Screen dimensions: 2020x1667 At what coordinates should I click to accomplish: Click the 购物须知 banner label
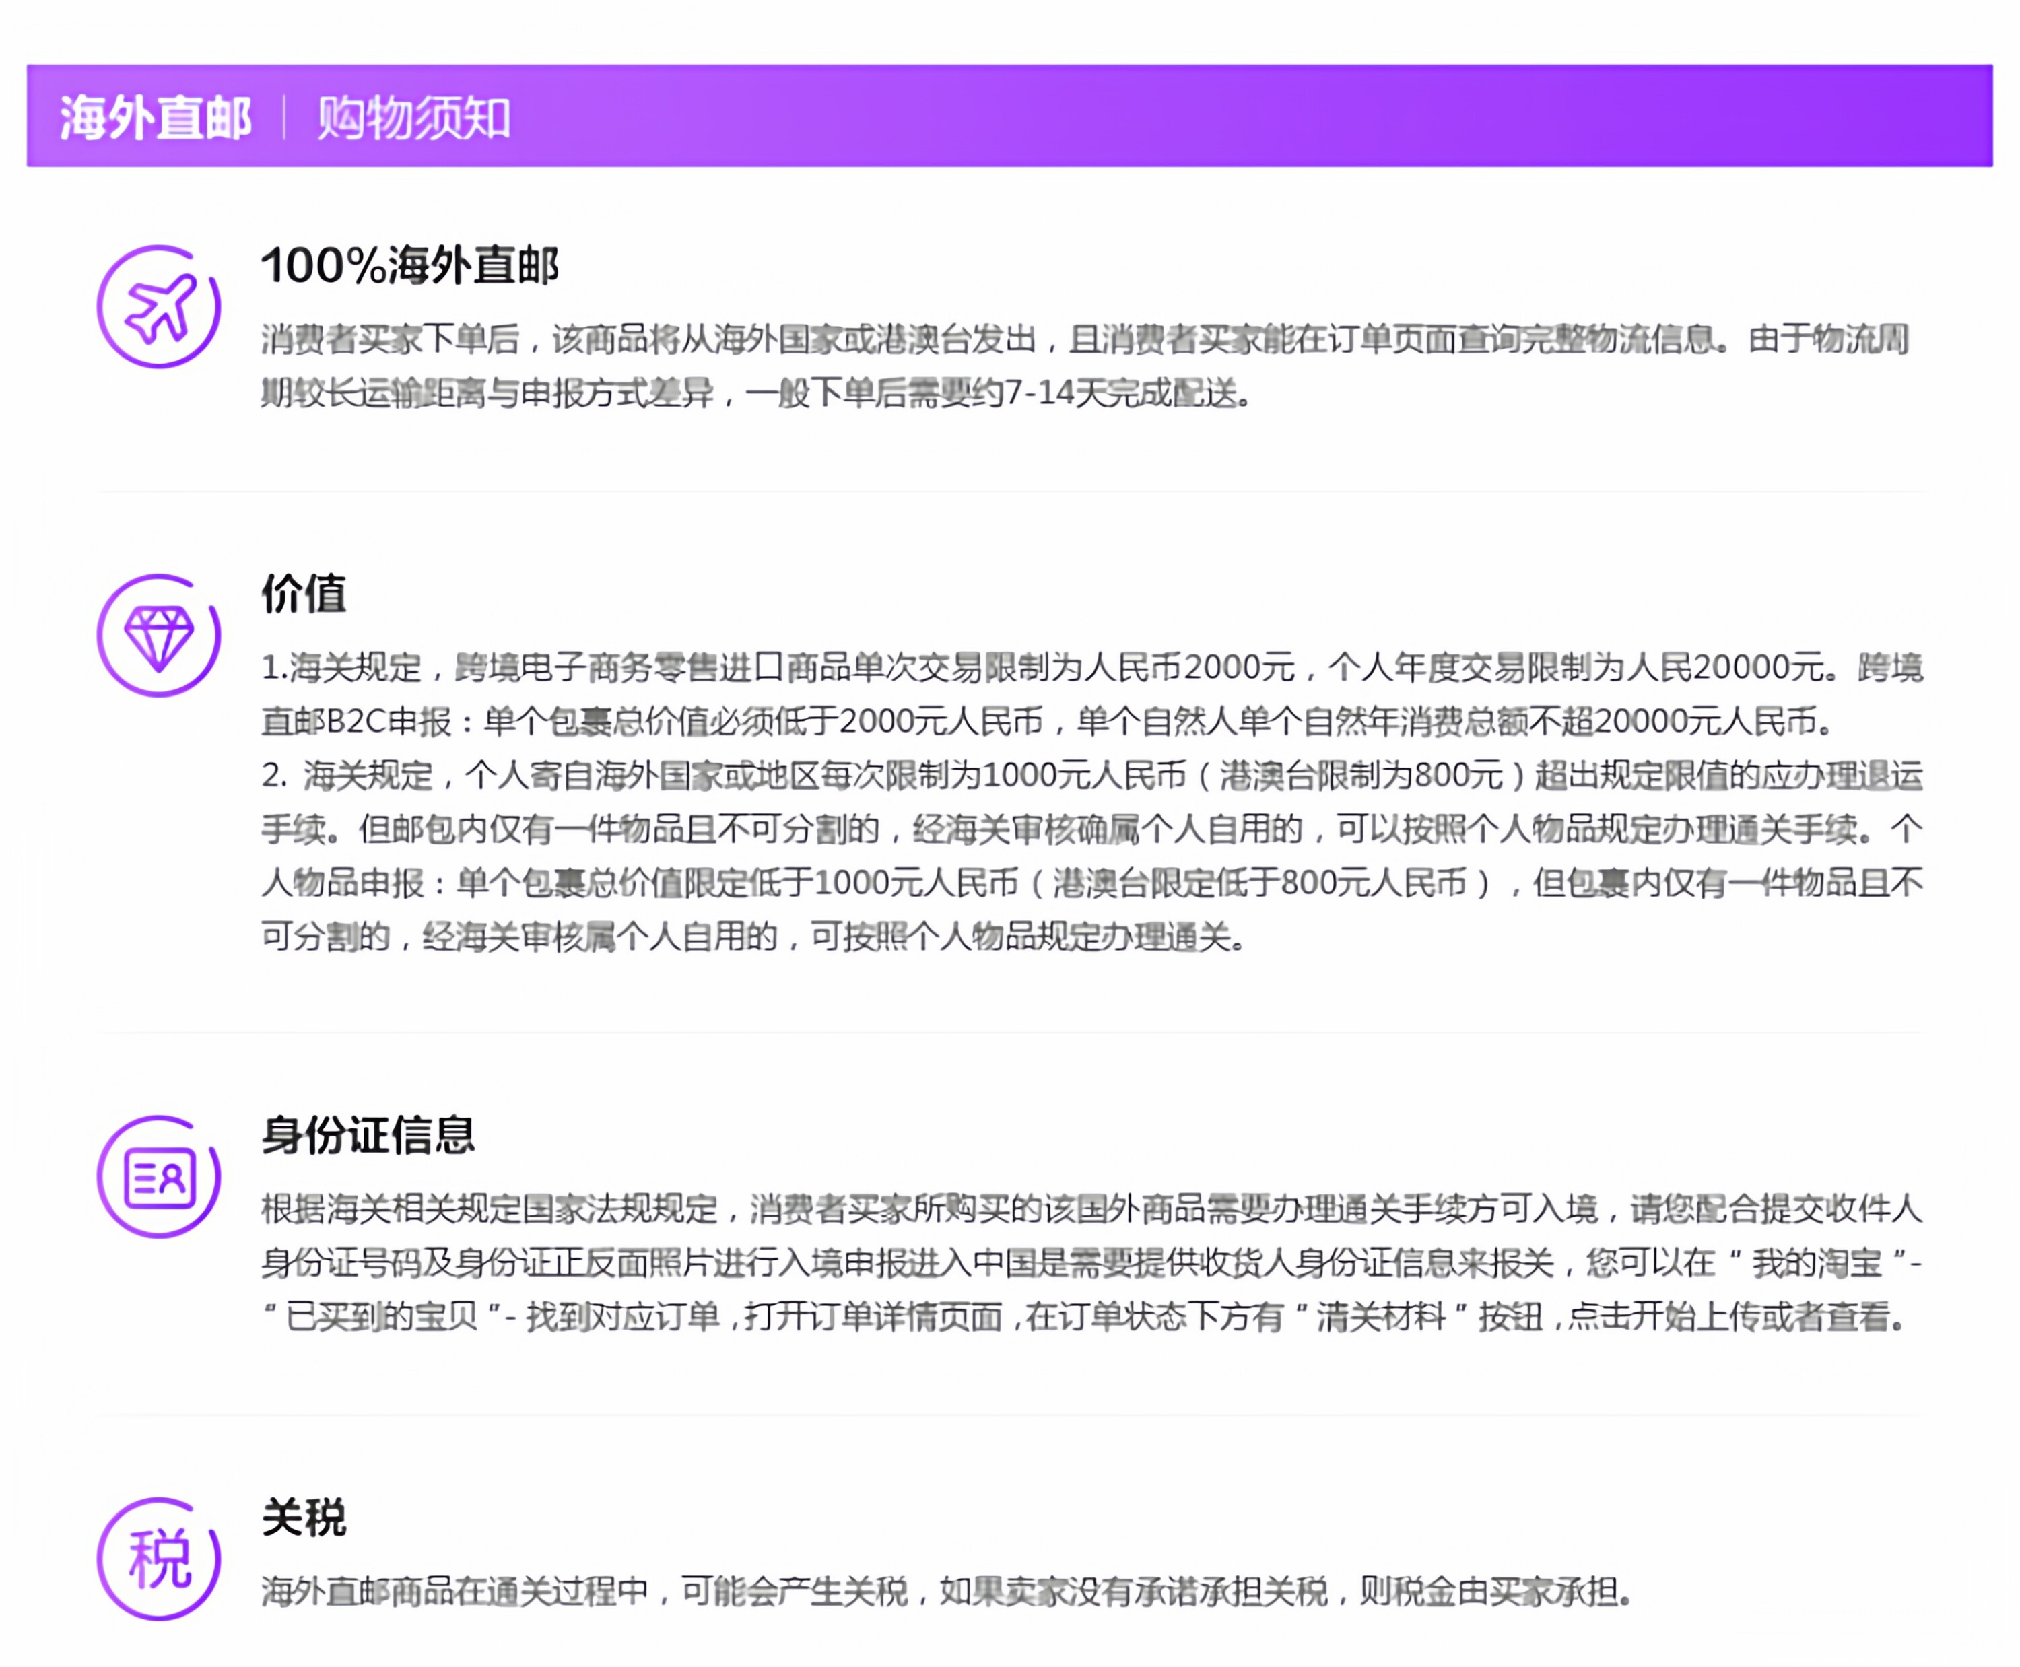[413, 118]
